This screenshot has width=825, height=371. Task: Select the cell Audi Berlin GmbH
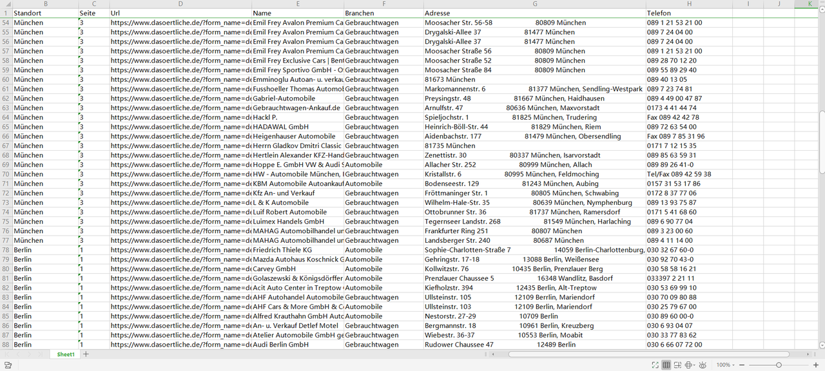pos(298,345)
